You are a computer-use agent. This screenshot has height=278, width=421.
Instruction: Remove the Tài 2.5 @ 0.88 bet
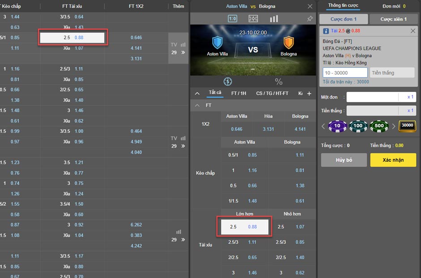tap(413, 31)
